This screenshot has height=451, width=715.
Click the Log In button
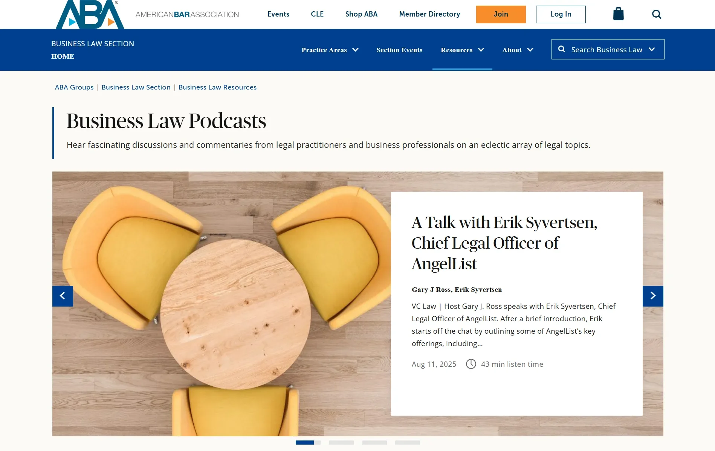[x=561, y=14]
